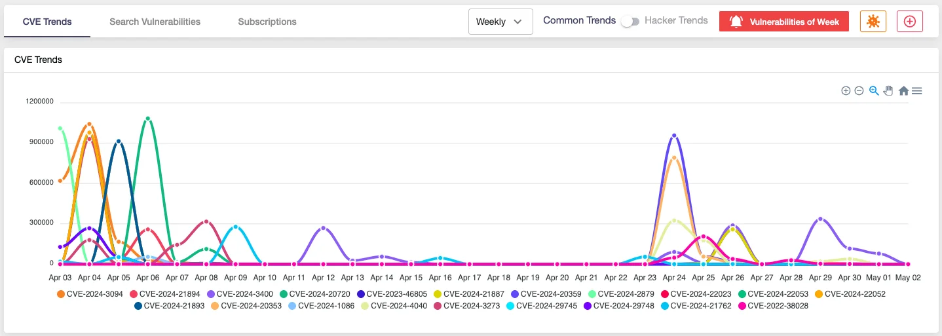Open the chart hamburger menu

click(917, 91)
